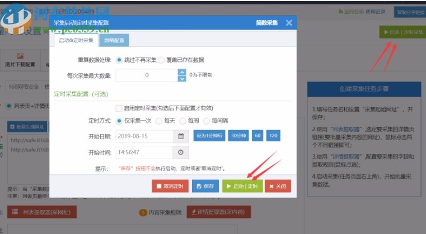Click the red 关闭 button
The height and width of the screenshot is (234, 426).
click(x=278, y=186)
